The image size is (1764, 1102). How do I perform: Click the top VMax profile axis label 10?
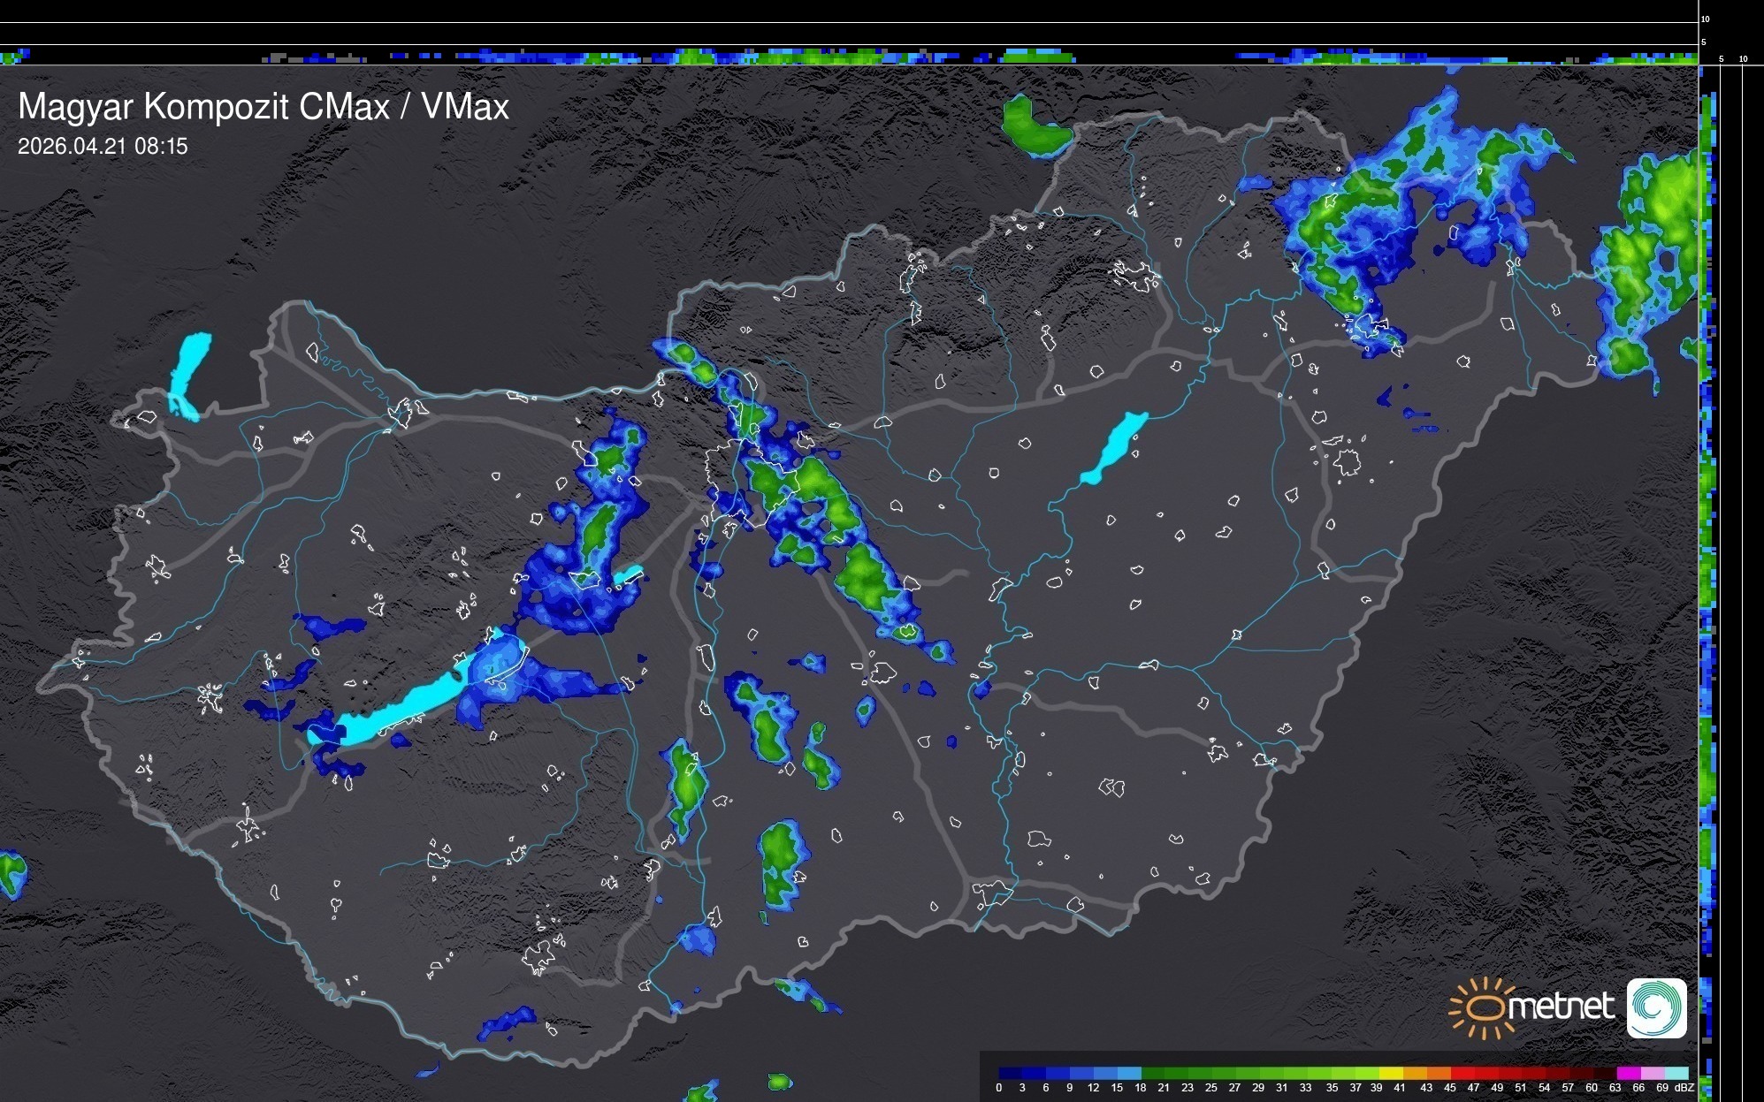point(1705,19)
